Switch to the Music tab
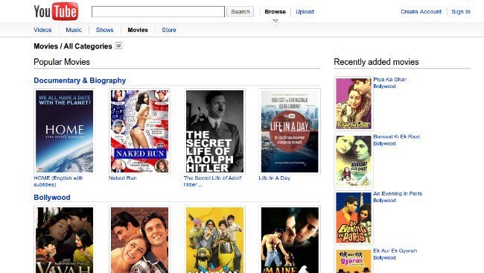The width and height of the screenshot is (484, 273). pos(74,30)
